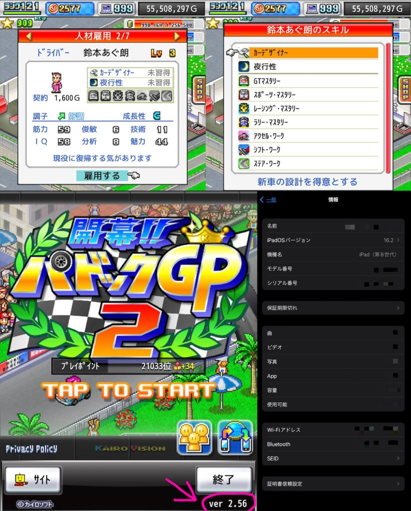Tap the star rank 909 indicator
This screenshot has width=411, height=511.
click(17, 23)
